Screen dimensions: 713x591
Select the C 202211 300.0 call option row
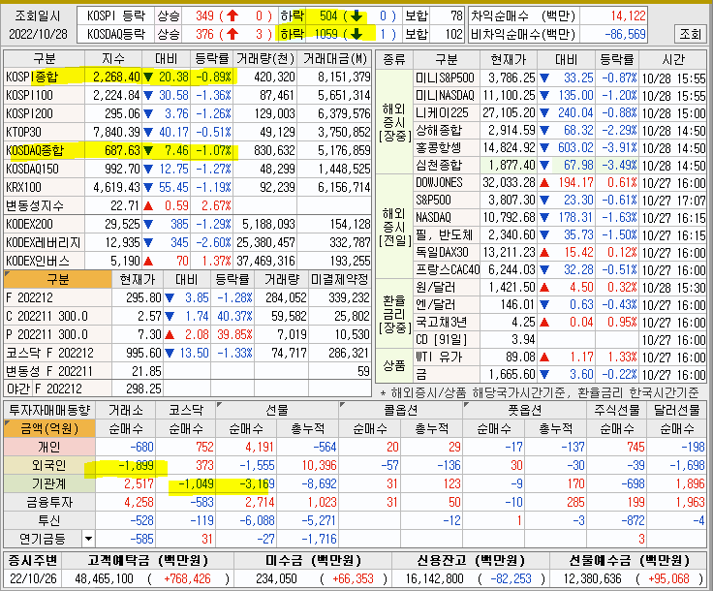[x=187, y=316]
